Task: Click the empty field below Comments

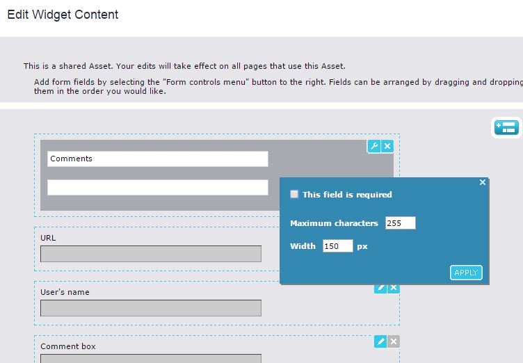Action: (x=158, y=187)
